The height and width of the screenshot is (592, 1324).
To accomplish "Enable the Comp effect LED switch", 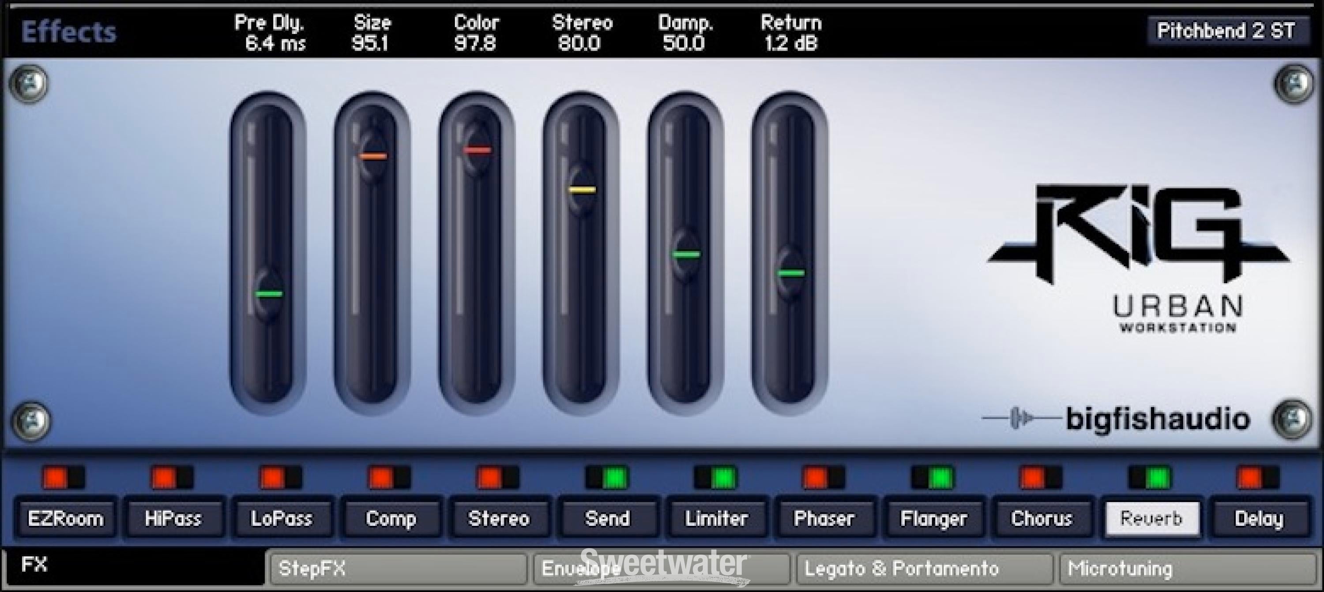I will (x=390, y=477).
